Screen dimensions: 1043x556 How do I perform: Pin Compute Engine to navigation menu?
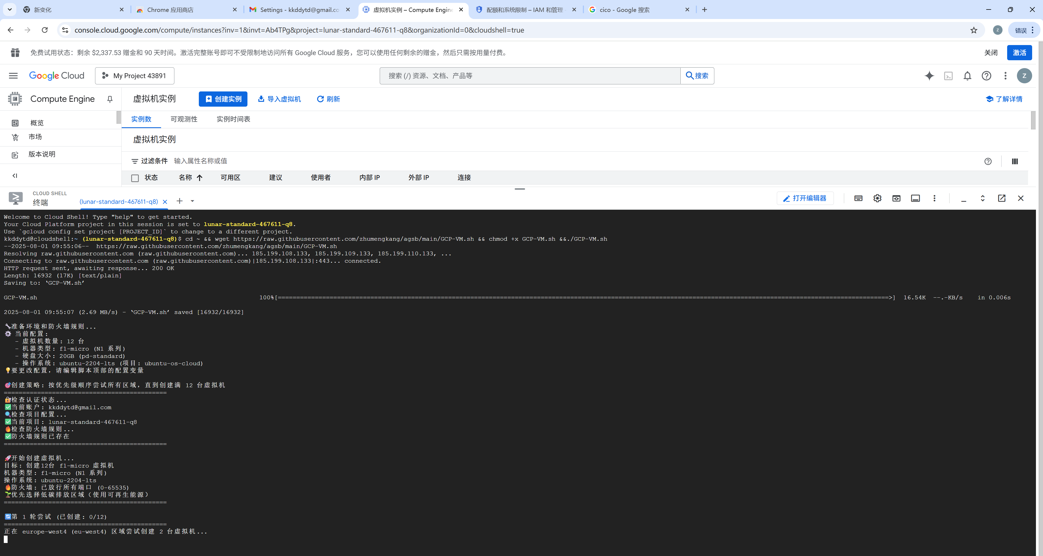110,99
